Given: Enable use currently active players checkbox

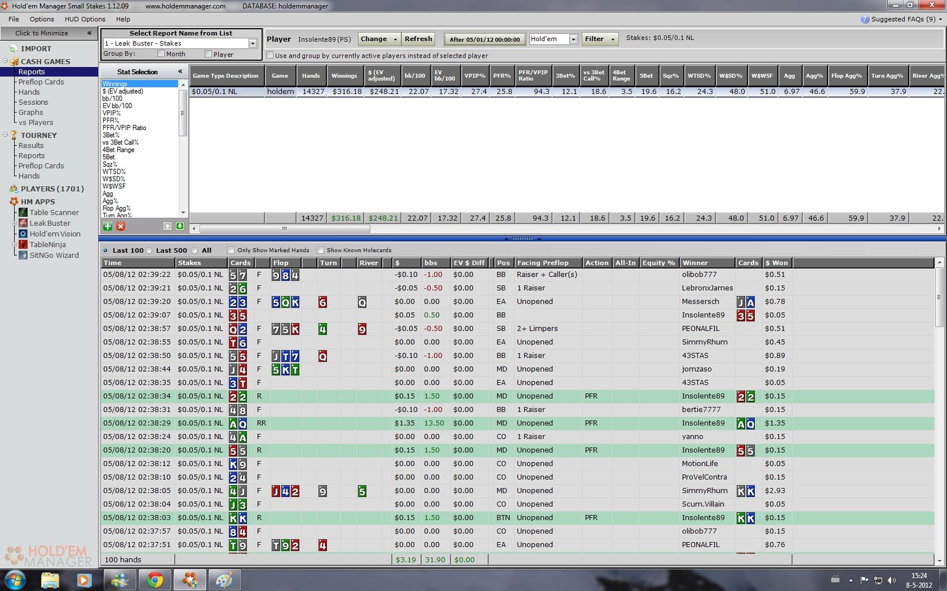Looking at the screenshot, I should coord(270,55).
